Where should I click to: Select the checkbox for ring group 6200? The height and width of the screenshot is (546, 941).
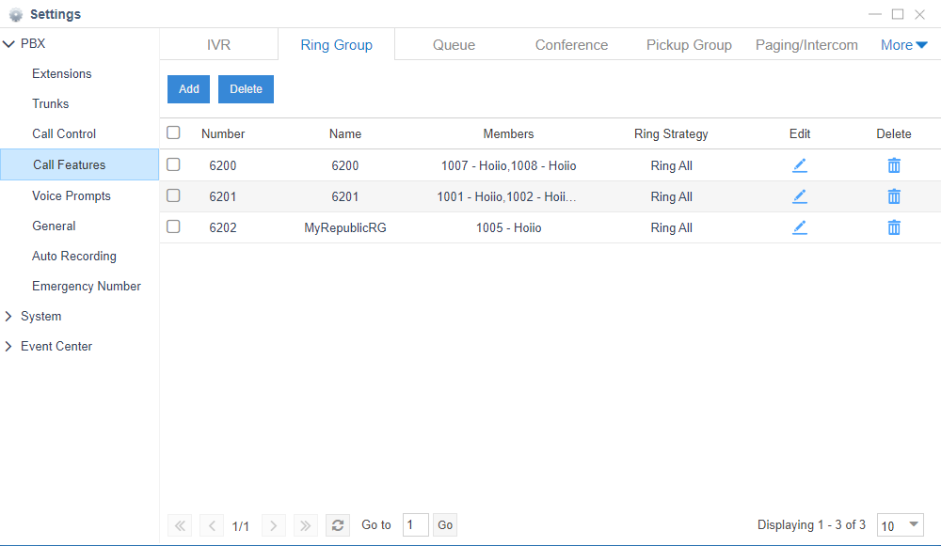pyautogui.click(x=173, y=164)
